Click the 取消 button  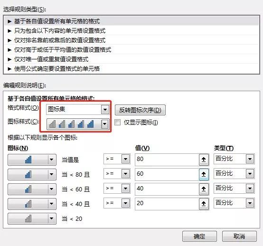pos(239,237)
